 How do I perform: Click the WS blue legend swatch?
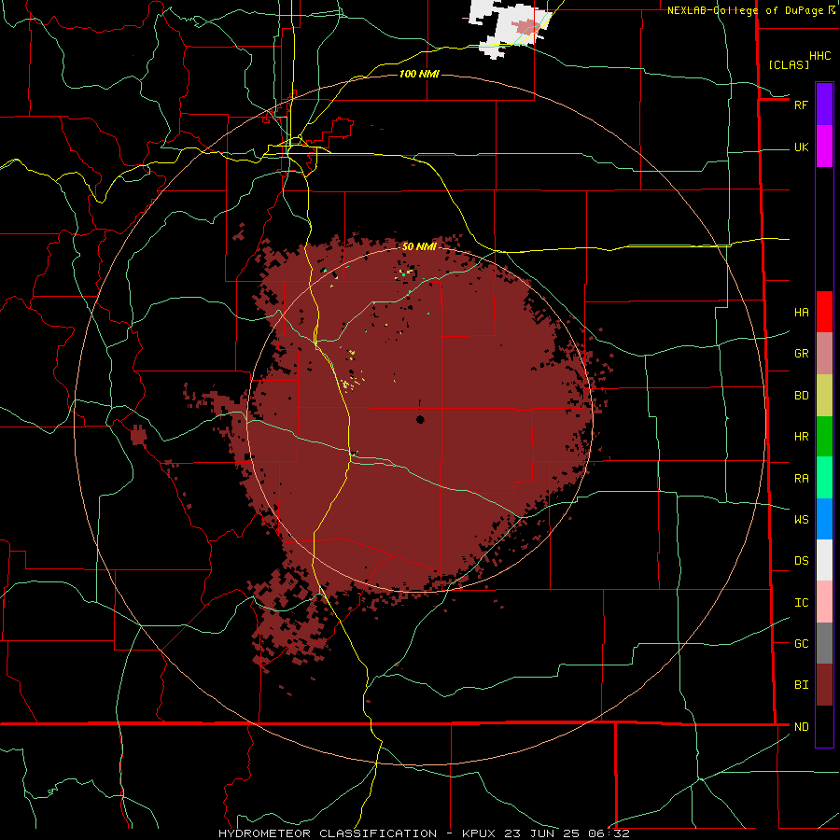824,519
